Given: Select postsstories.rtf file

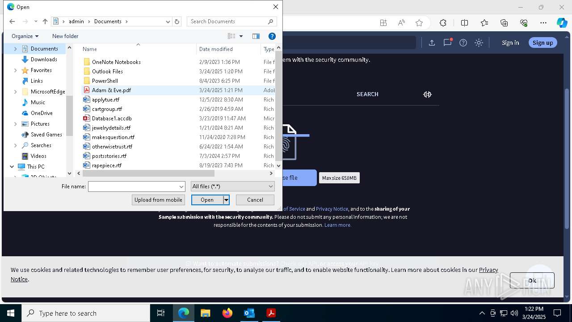Looking at the screenshot, I should point(109,156).
